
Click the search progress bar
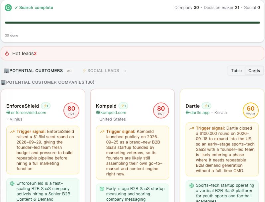132,23
